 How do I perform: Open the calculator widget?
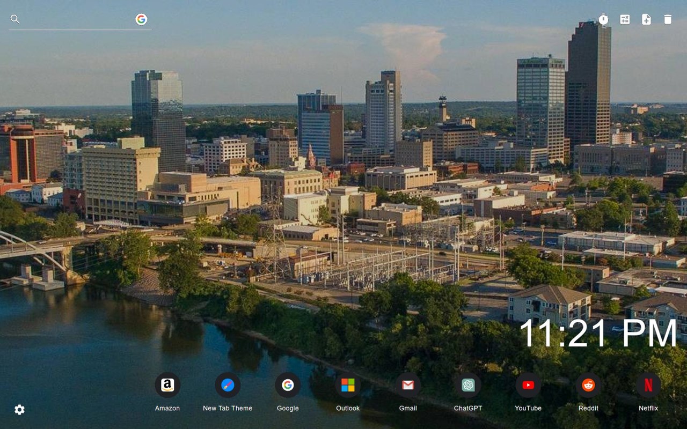click(x=625, y=19)
